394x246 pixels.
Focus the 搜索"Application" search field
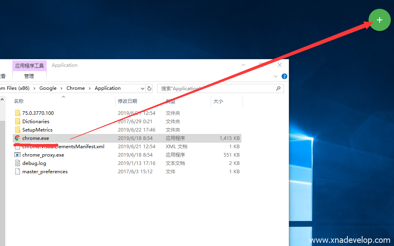click(x=215, y=88)
